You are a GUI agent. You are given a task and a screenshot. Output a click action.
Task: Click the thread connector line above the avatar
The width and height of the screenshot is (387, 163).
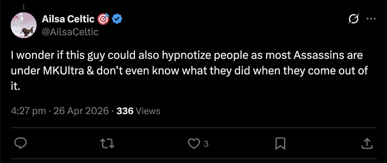(23, 5)
